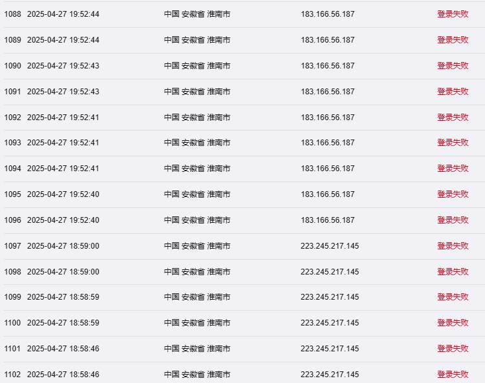Click 登录失败 status in row 1098
The width and height of the screenshot is (485, 383).
tap(453, 272)
